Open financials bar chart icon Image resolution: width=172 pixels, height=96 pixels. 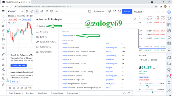click(x=42, y=11)
